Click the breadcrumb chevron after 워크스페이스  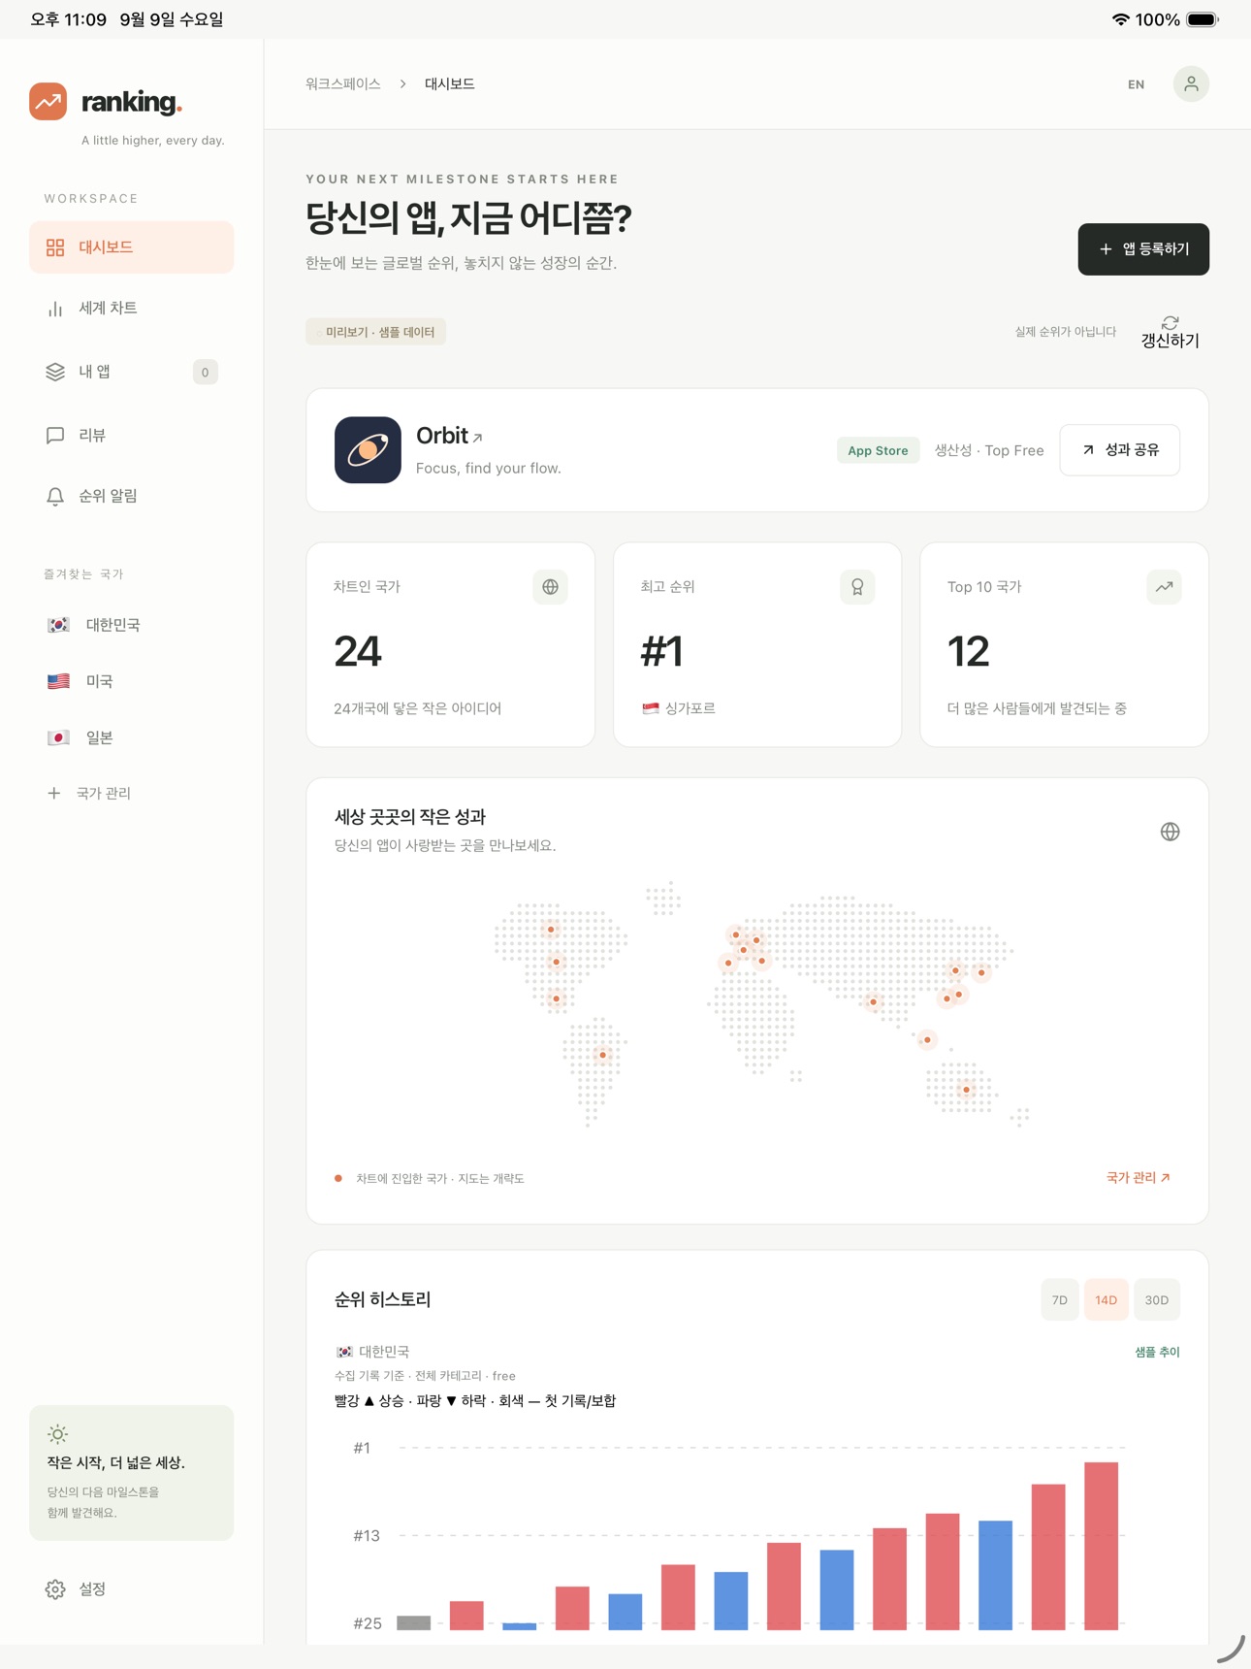pos(402,84)
